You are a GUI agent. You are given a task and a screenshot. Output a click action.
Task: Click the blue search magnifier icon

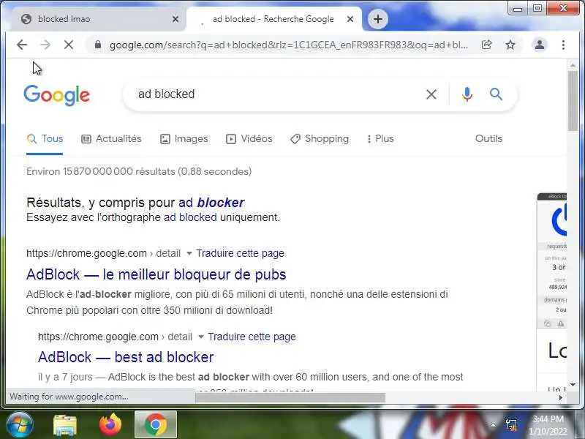click(496, 94)
